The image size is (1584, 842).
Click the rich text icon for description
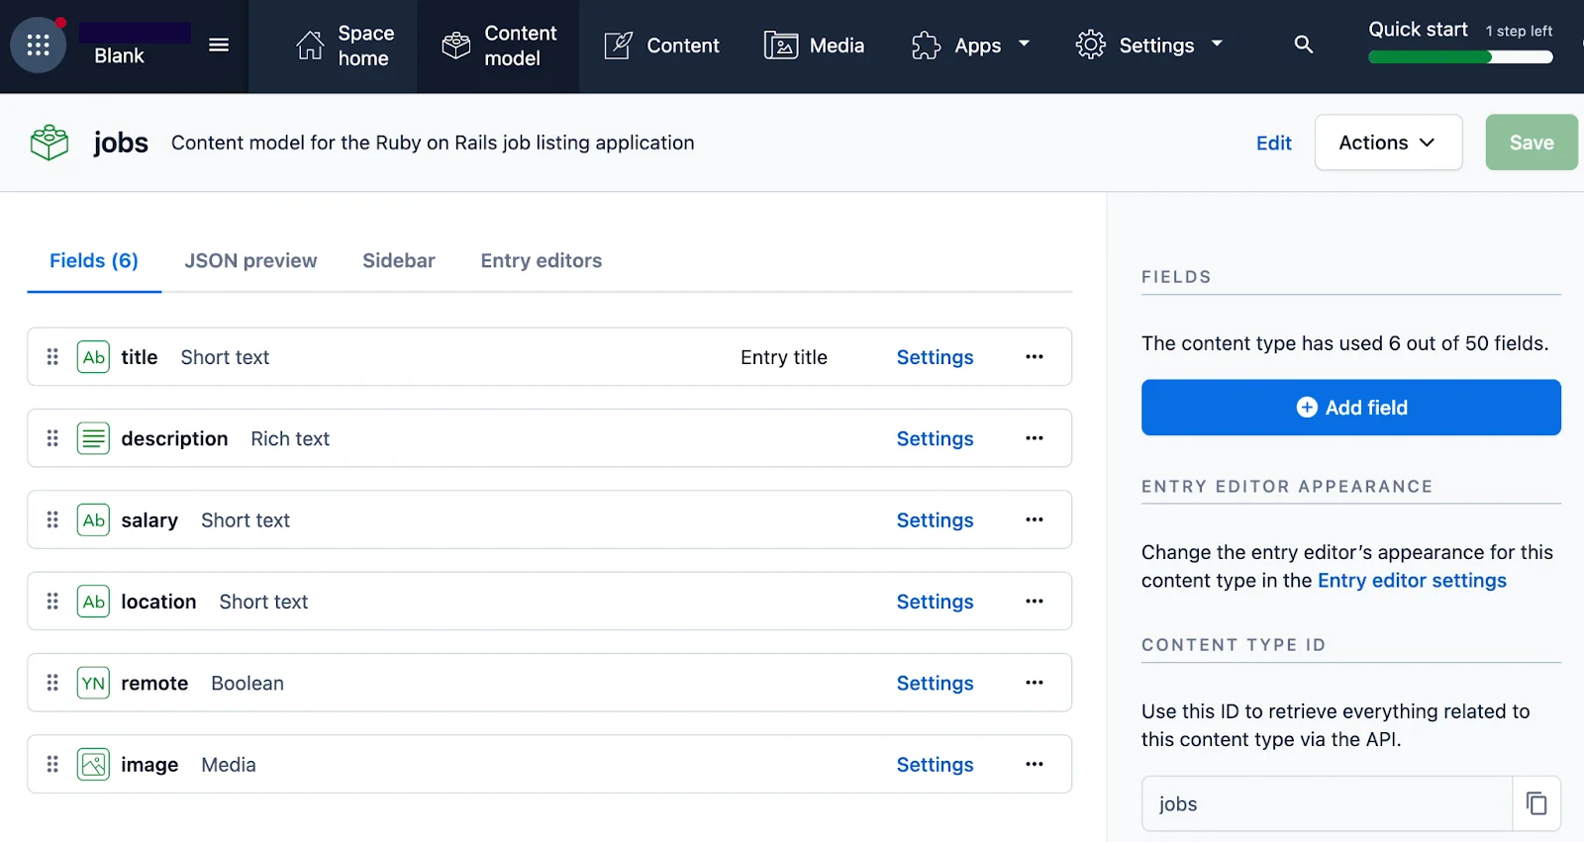point(93,438)
